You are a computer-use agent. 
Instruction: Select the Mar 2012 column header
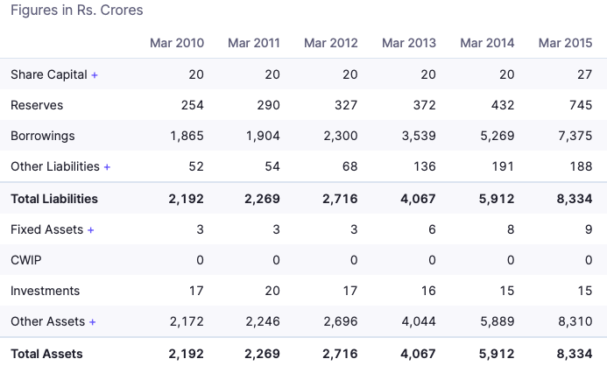pos(331,43)
